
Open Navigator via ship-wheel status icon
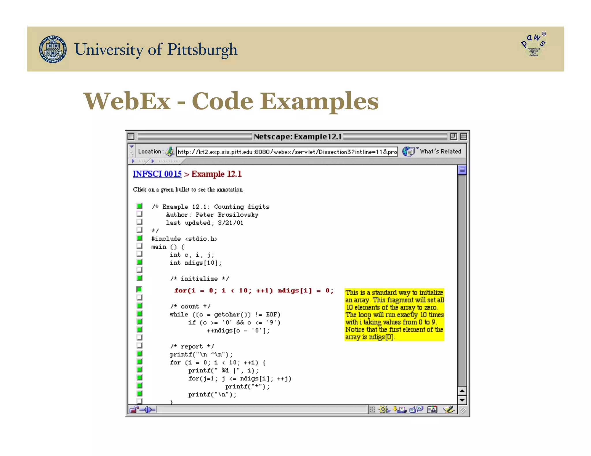pos(384,409)
